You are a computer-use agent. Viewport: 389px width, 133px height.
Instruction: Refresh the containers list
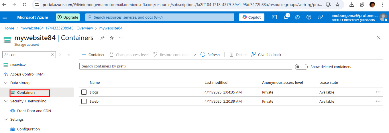click(x=210, y=55)
